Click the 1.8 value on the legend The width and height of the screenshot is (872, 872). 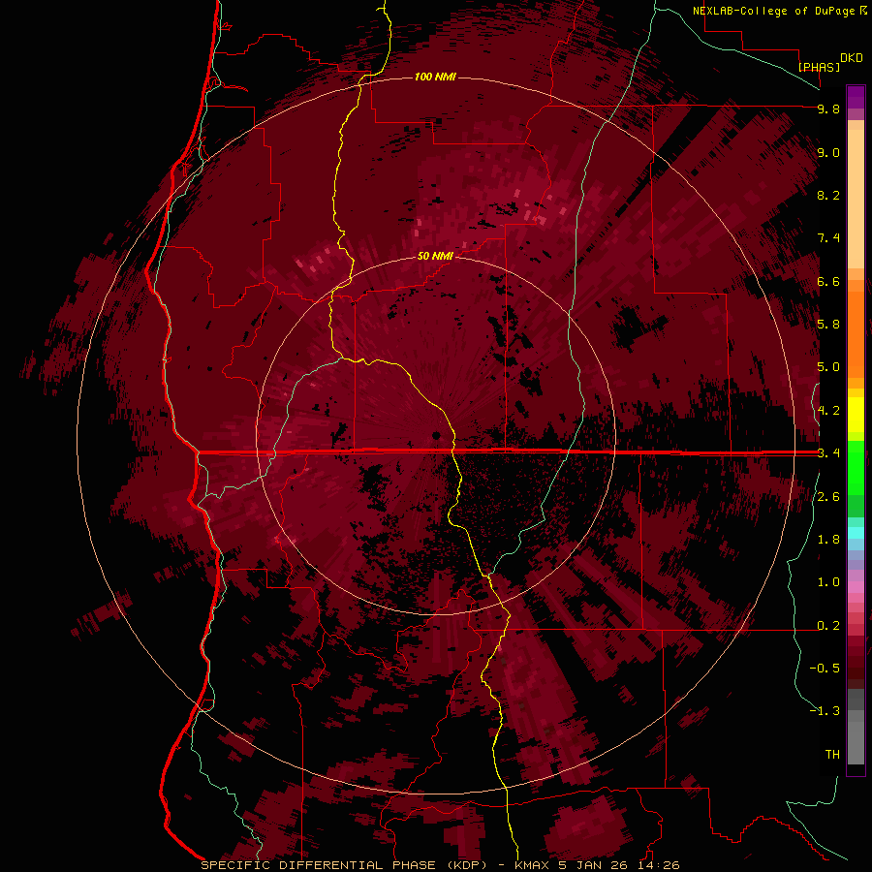pos(828,540)
